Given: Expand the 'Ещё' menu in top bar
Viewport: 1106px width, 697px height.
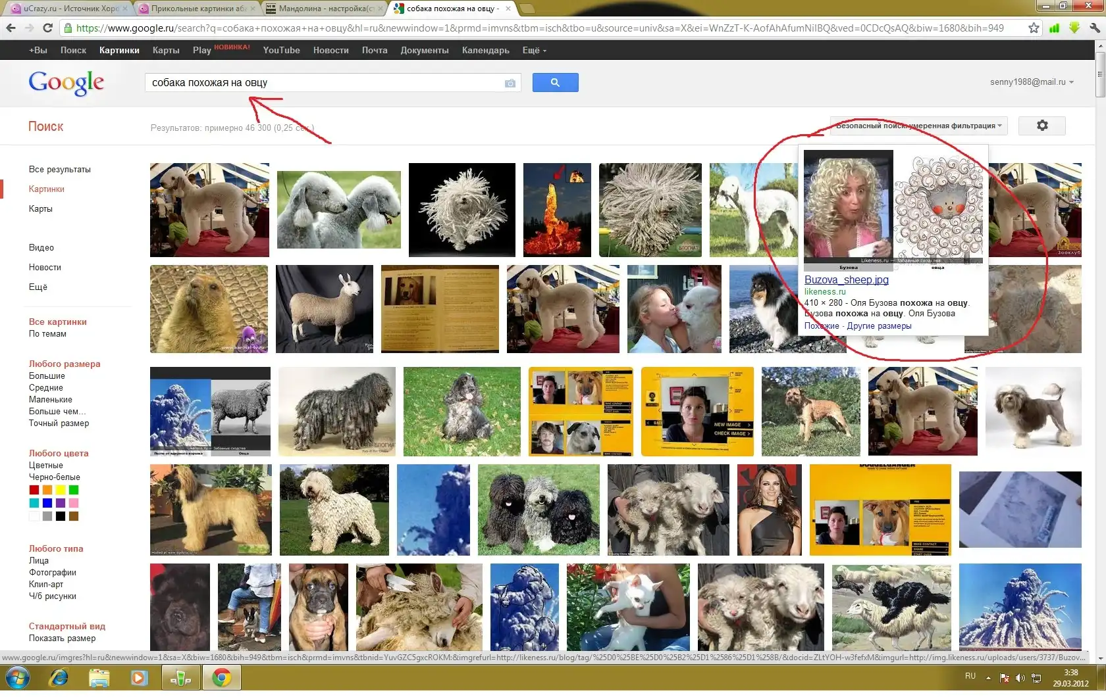Looking at the screenshot, I should [534, 50].
